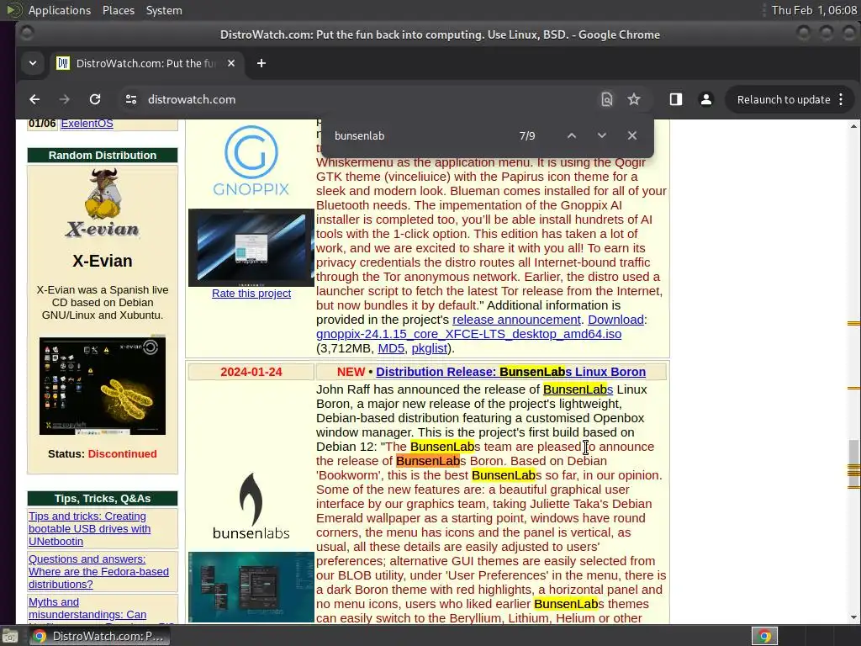
Task: Open BunsenLabs Linux Boron release headline
Action: [x=510, y=372]
